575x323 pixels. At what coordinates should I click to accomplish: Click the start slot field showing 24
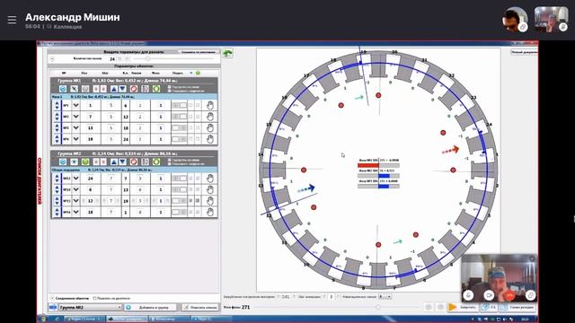pyautogui.click(x=90, y=179)
